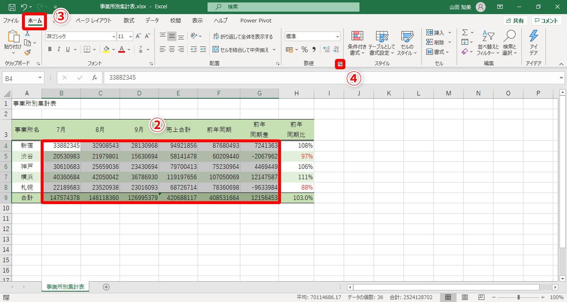Click the text orientation icon

(193, 36)
